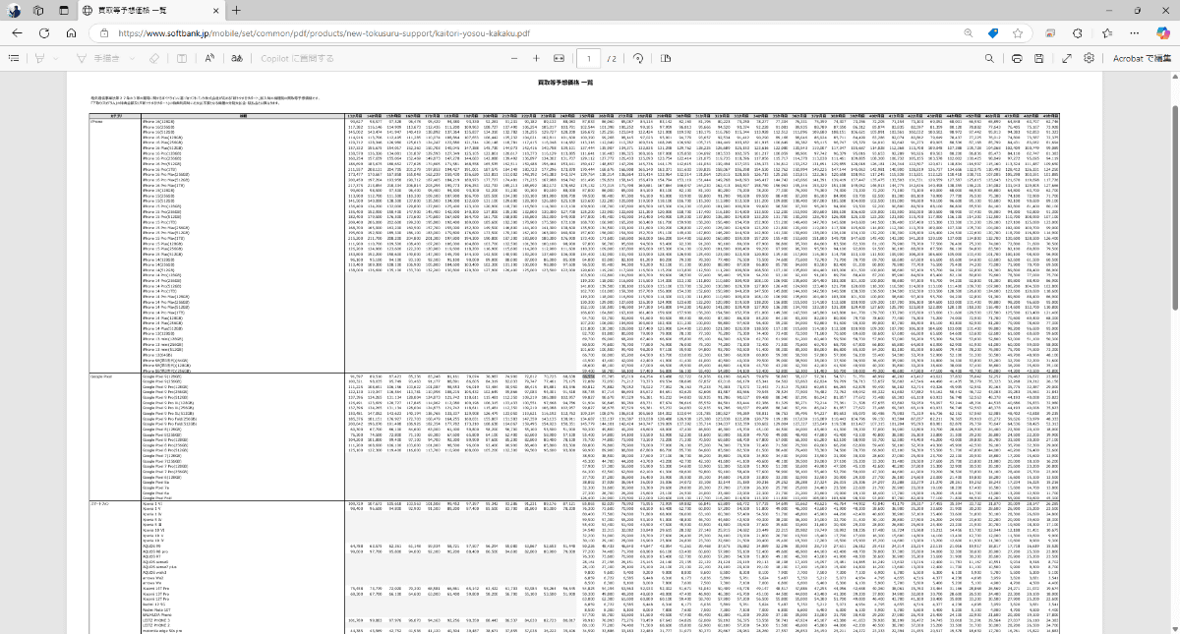The width and height of the screenshot is (1180, 634).
Task: Open the workspaces icon in title bar
Action: 38,10
